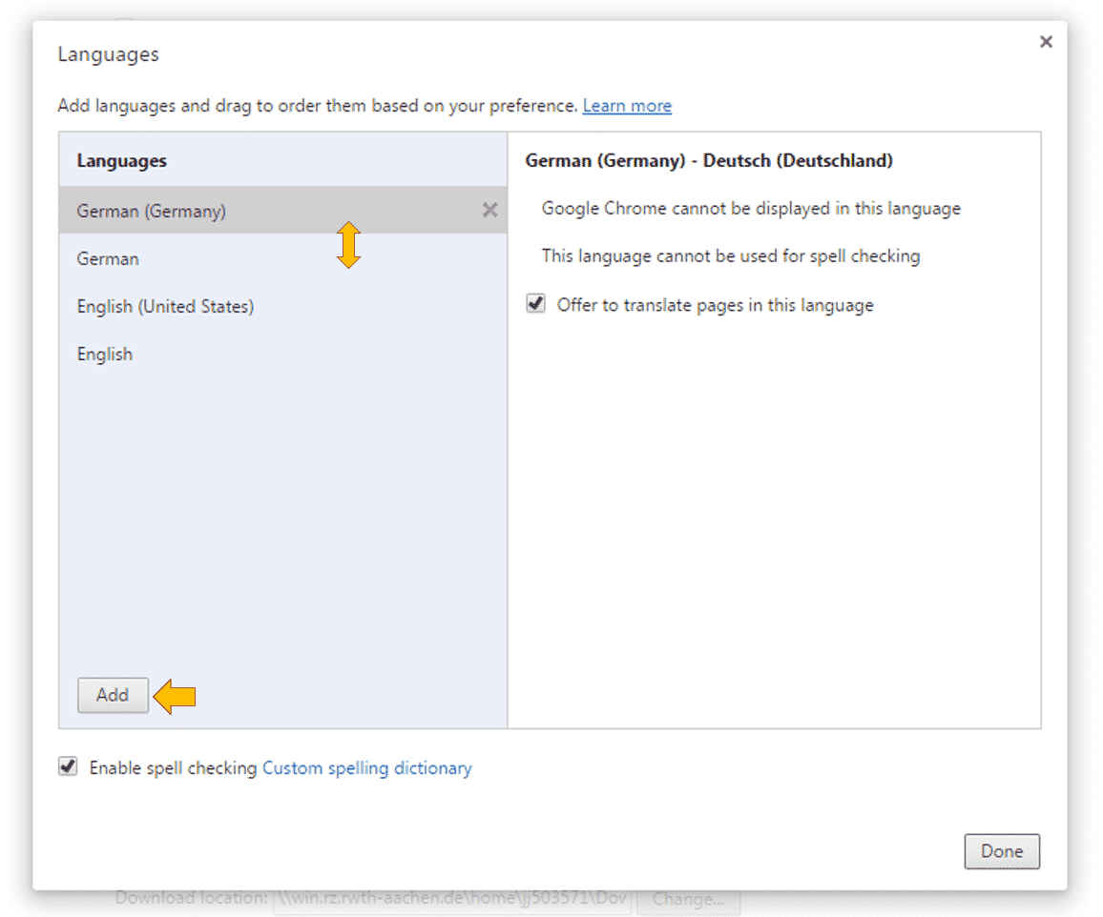Click the Change button for download location
1103x917 pixels.
point(689,898)
